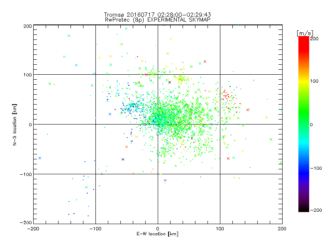The image size is (332, 249).
Task: Click the black bottom of the velocity colorbar
Action: coord(304,209)
